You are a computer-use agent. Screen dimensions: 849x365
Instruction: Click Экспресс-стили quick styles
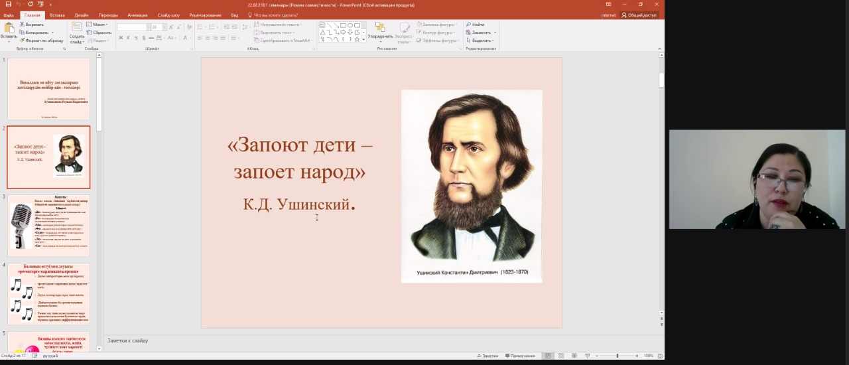(404, 33)
